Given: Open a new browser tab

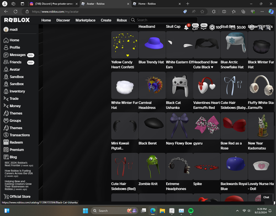Looking at the screenshot, I should [188, 4].
